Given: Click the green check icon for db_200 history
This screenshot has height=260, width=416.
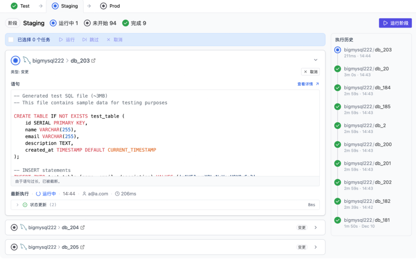Looking at the screenshot, I should 337,144.
